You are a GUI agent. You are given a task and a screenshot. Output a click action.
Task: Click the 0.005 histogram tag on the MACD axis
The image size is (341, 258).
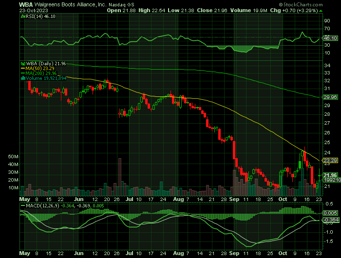coord(330,213)
